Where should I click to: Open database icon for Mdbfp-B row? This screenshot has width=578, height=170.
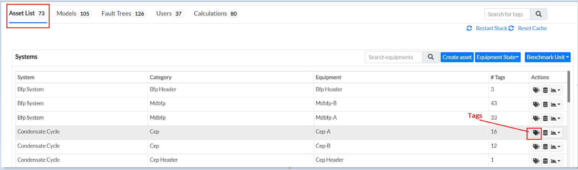[545, 104]
